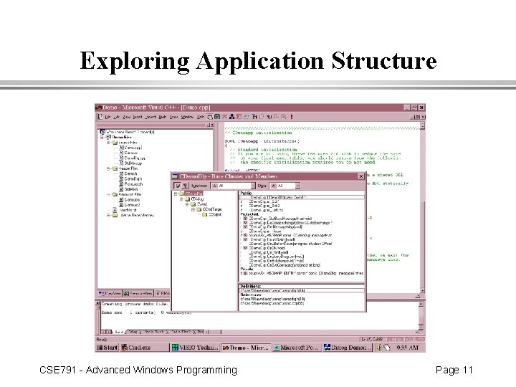
Task: Select CCmdTarget in base class tree
Action: 209,209
